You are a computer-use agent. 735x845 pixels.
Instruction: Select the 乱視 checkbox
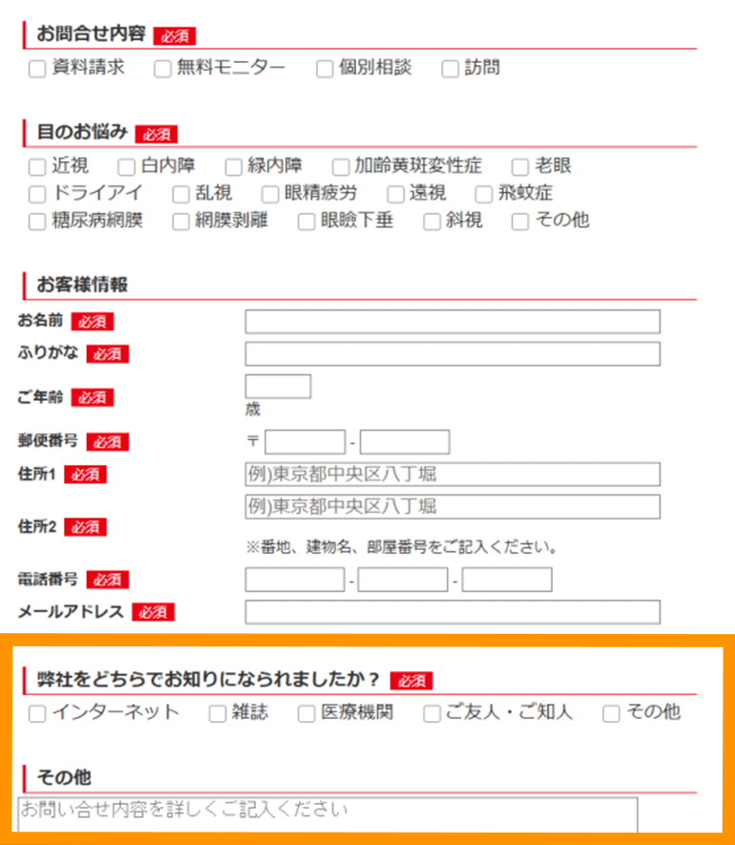click(x=180, y=194)
